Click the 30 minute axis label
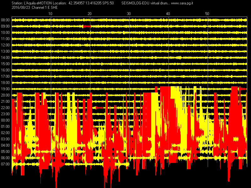Viewport: 251px width, 188px height. point(129,14)
